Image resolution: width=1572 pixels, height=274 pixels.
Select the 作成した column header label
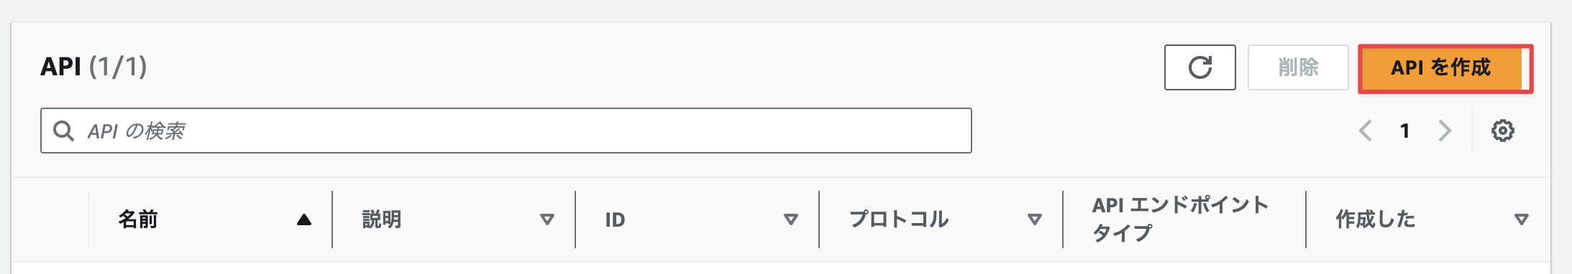tap(1376, 219)
